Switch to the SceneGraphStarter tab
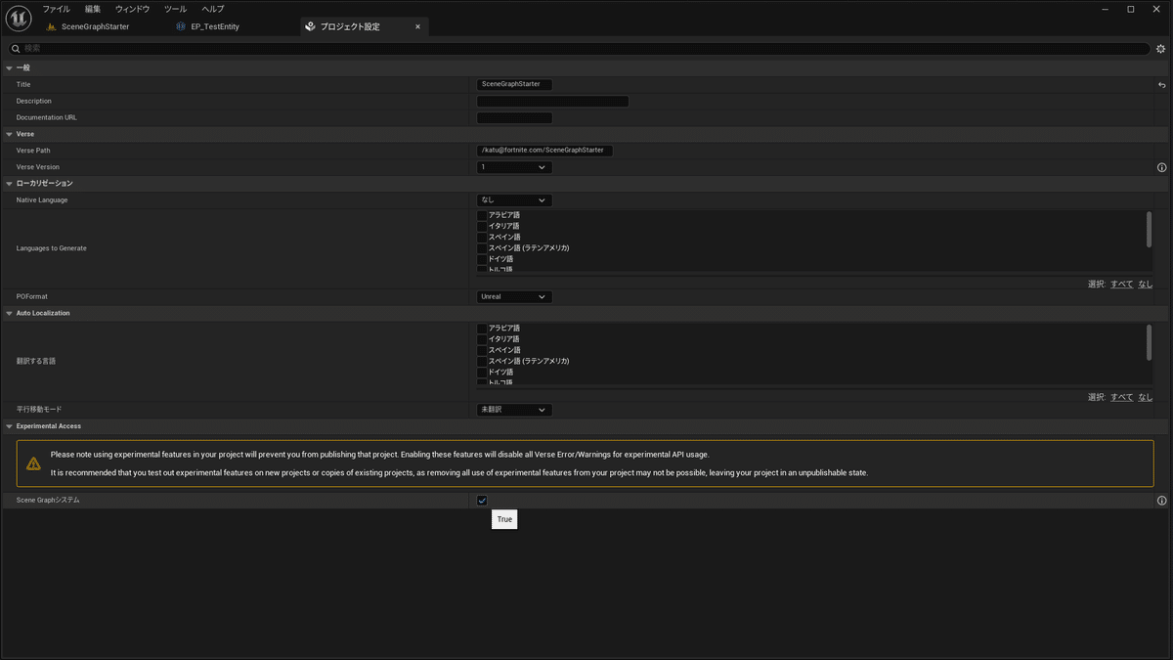Screen dimensions: 1173x660 tap(95, 26)
